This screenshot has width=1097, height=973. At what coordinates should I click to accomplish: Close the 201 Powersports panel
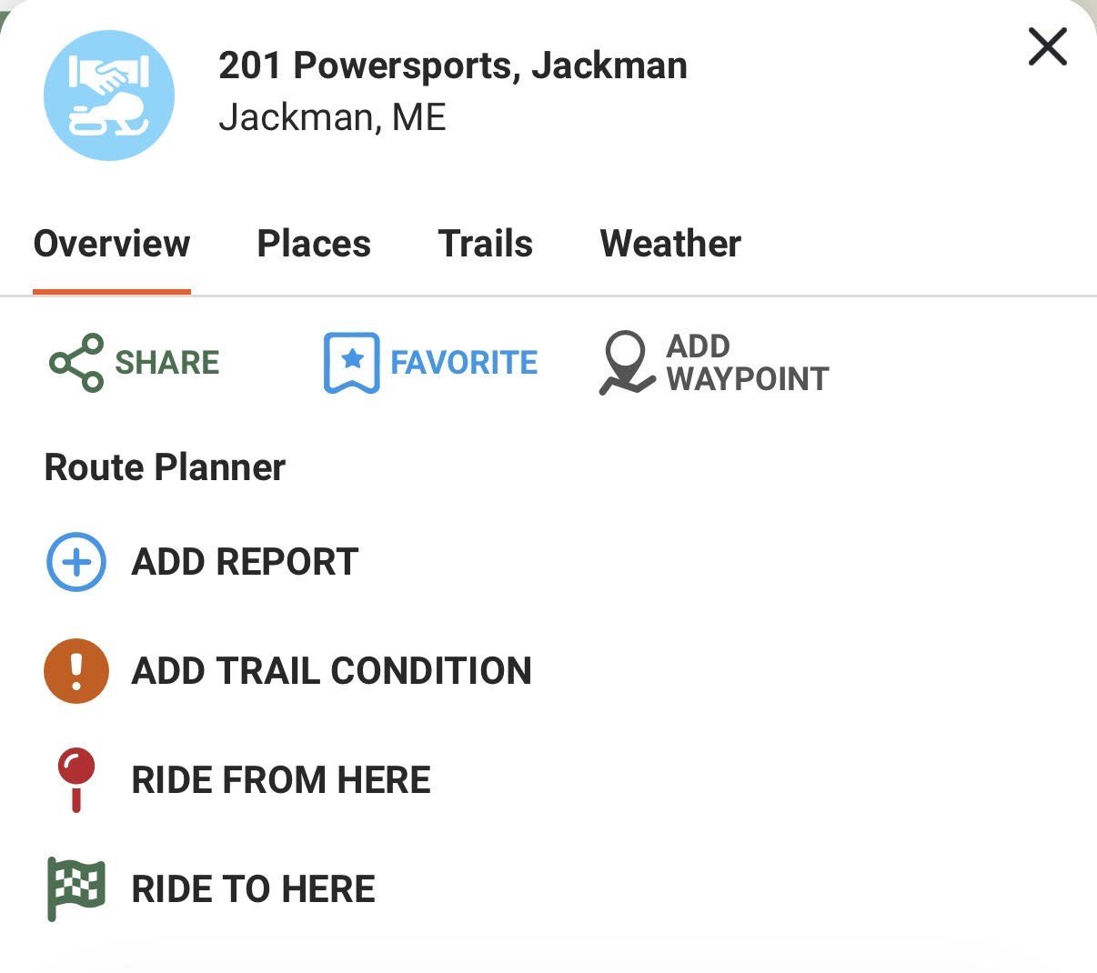1047,47
